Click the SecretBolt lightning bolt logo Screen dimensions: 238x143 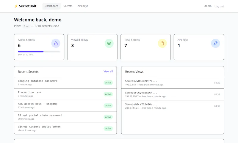click(16, 6)
